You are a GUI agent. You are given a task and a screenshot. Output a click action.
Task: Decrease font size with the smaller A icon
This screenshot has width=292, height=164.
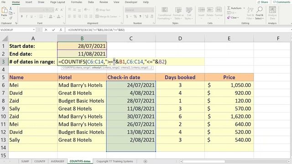click(62, 10)
